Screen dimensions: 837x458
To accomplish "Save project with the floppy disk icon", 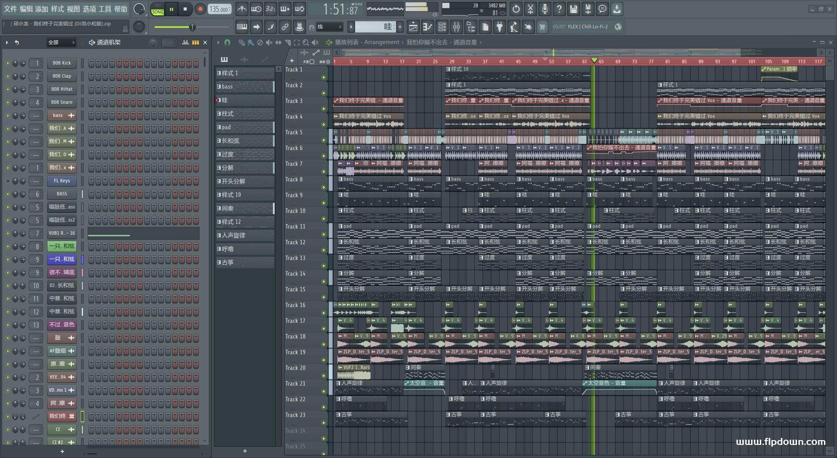I will pyautogui.click(x=574, y=9).
